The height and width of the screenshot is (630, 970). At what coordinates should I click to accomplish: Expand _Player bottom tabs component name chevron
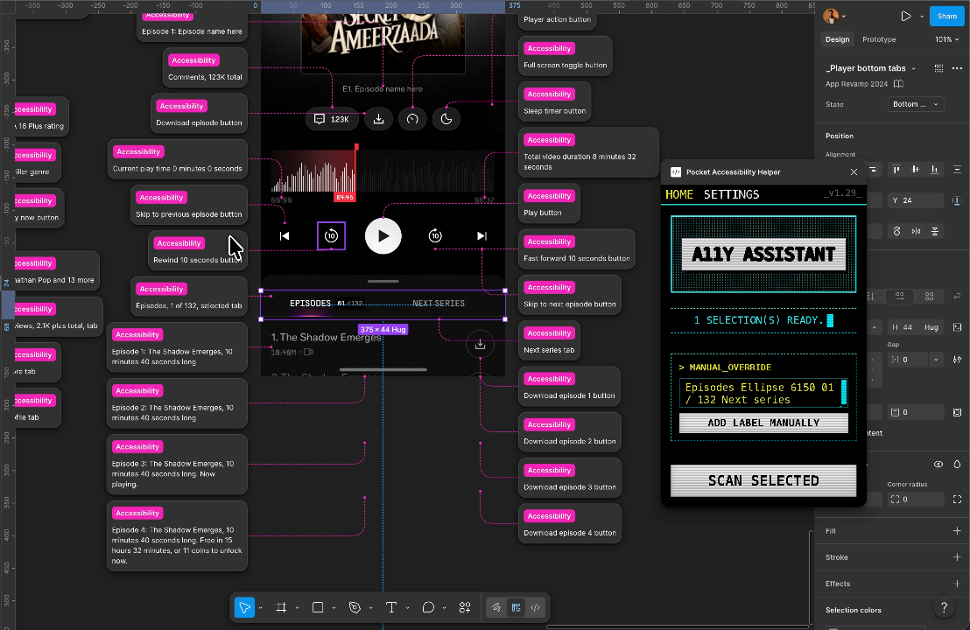click(x=913, y=68)
